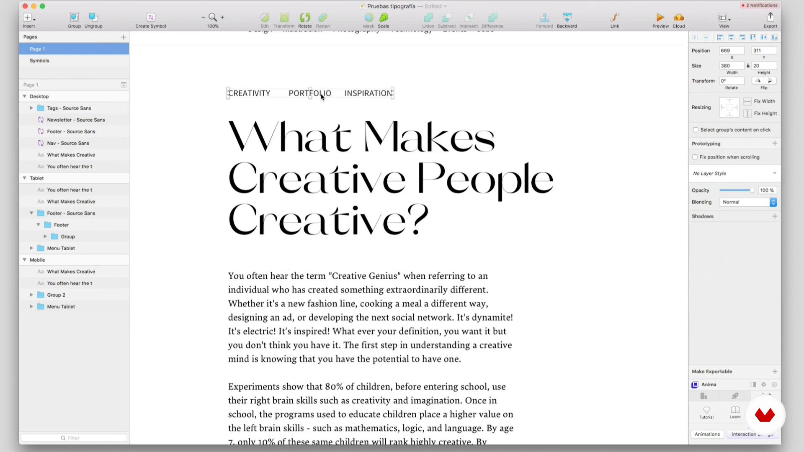
Task: Open the 2 Notifications badge
Action: 759,5
